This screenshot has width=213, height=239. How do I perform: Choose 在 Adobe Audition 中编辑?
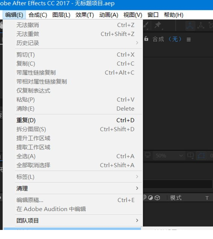click(73, 209)
